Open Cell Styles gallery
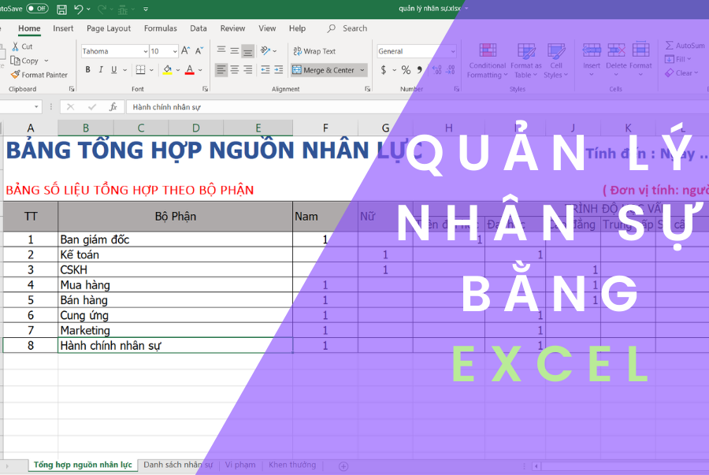The width and height of the screenshot is (709, 475). click(556, 61)
